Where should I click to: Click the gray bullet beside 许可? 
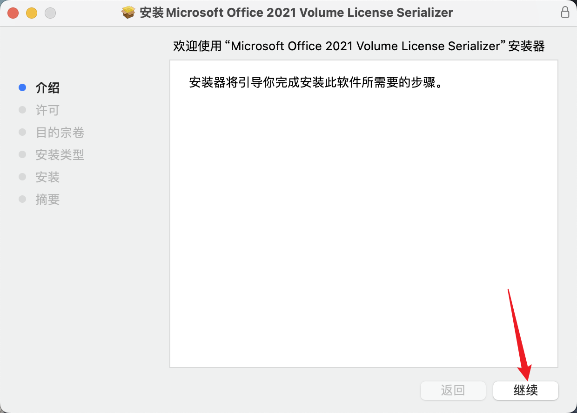[22, 110]
